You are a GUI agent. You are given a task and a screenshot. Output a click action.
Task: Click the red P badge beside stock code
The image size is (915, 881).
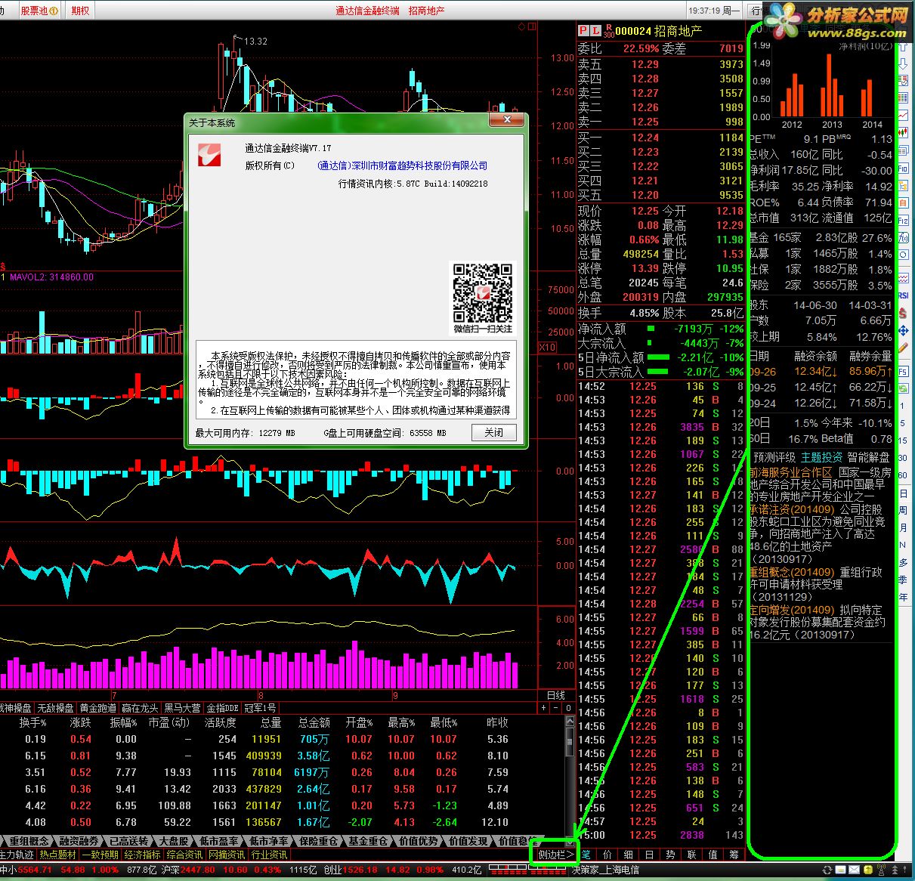pyautogui.click(x=583, y=30)
